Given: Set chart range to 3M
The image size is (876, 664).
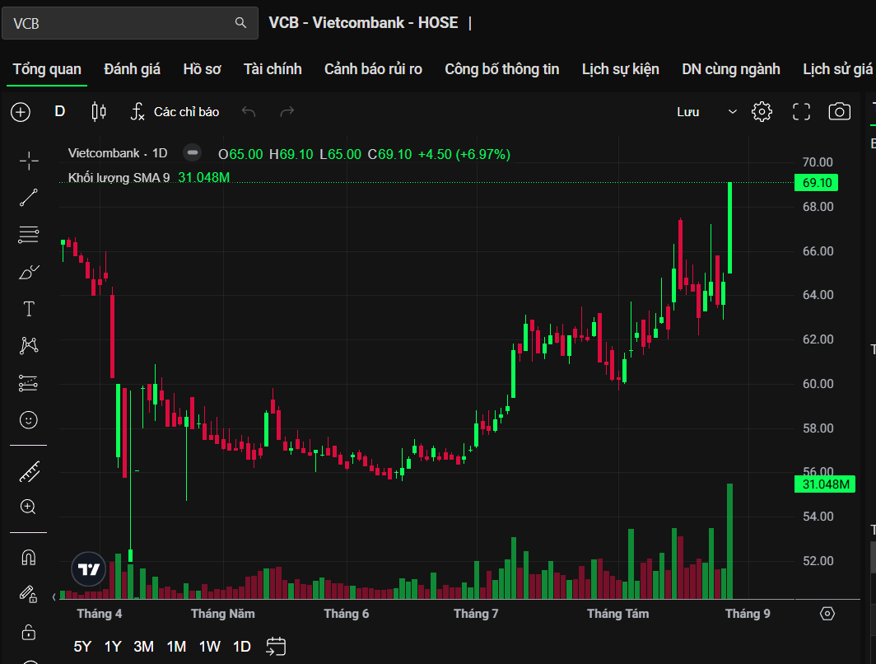Looking at the screenshot, I should point(143,647).
